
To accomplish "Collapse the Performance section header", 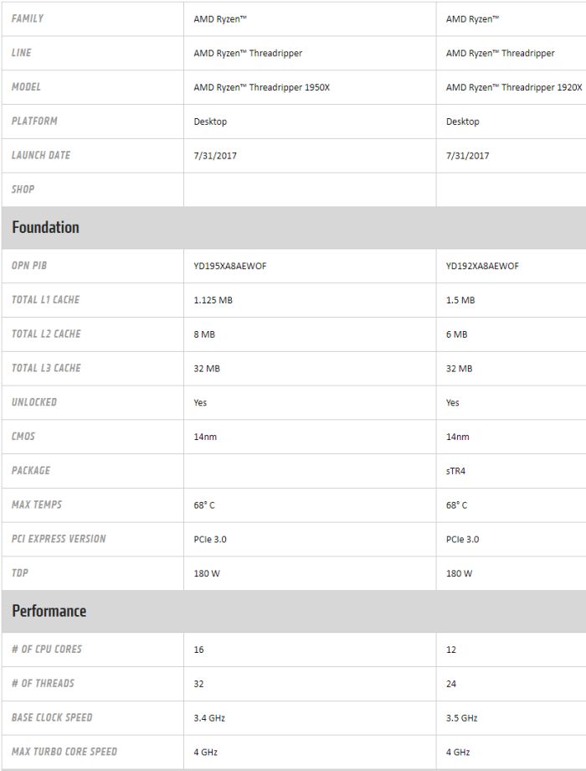I will tap(49, 611).
